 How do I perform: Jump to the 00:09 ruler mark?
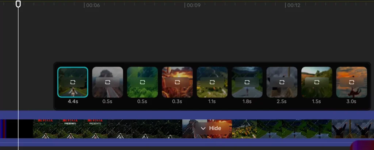coord(194,5)
